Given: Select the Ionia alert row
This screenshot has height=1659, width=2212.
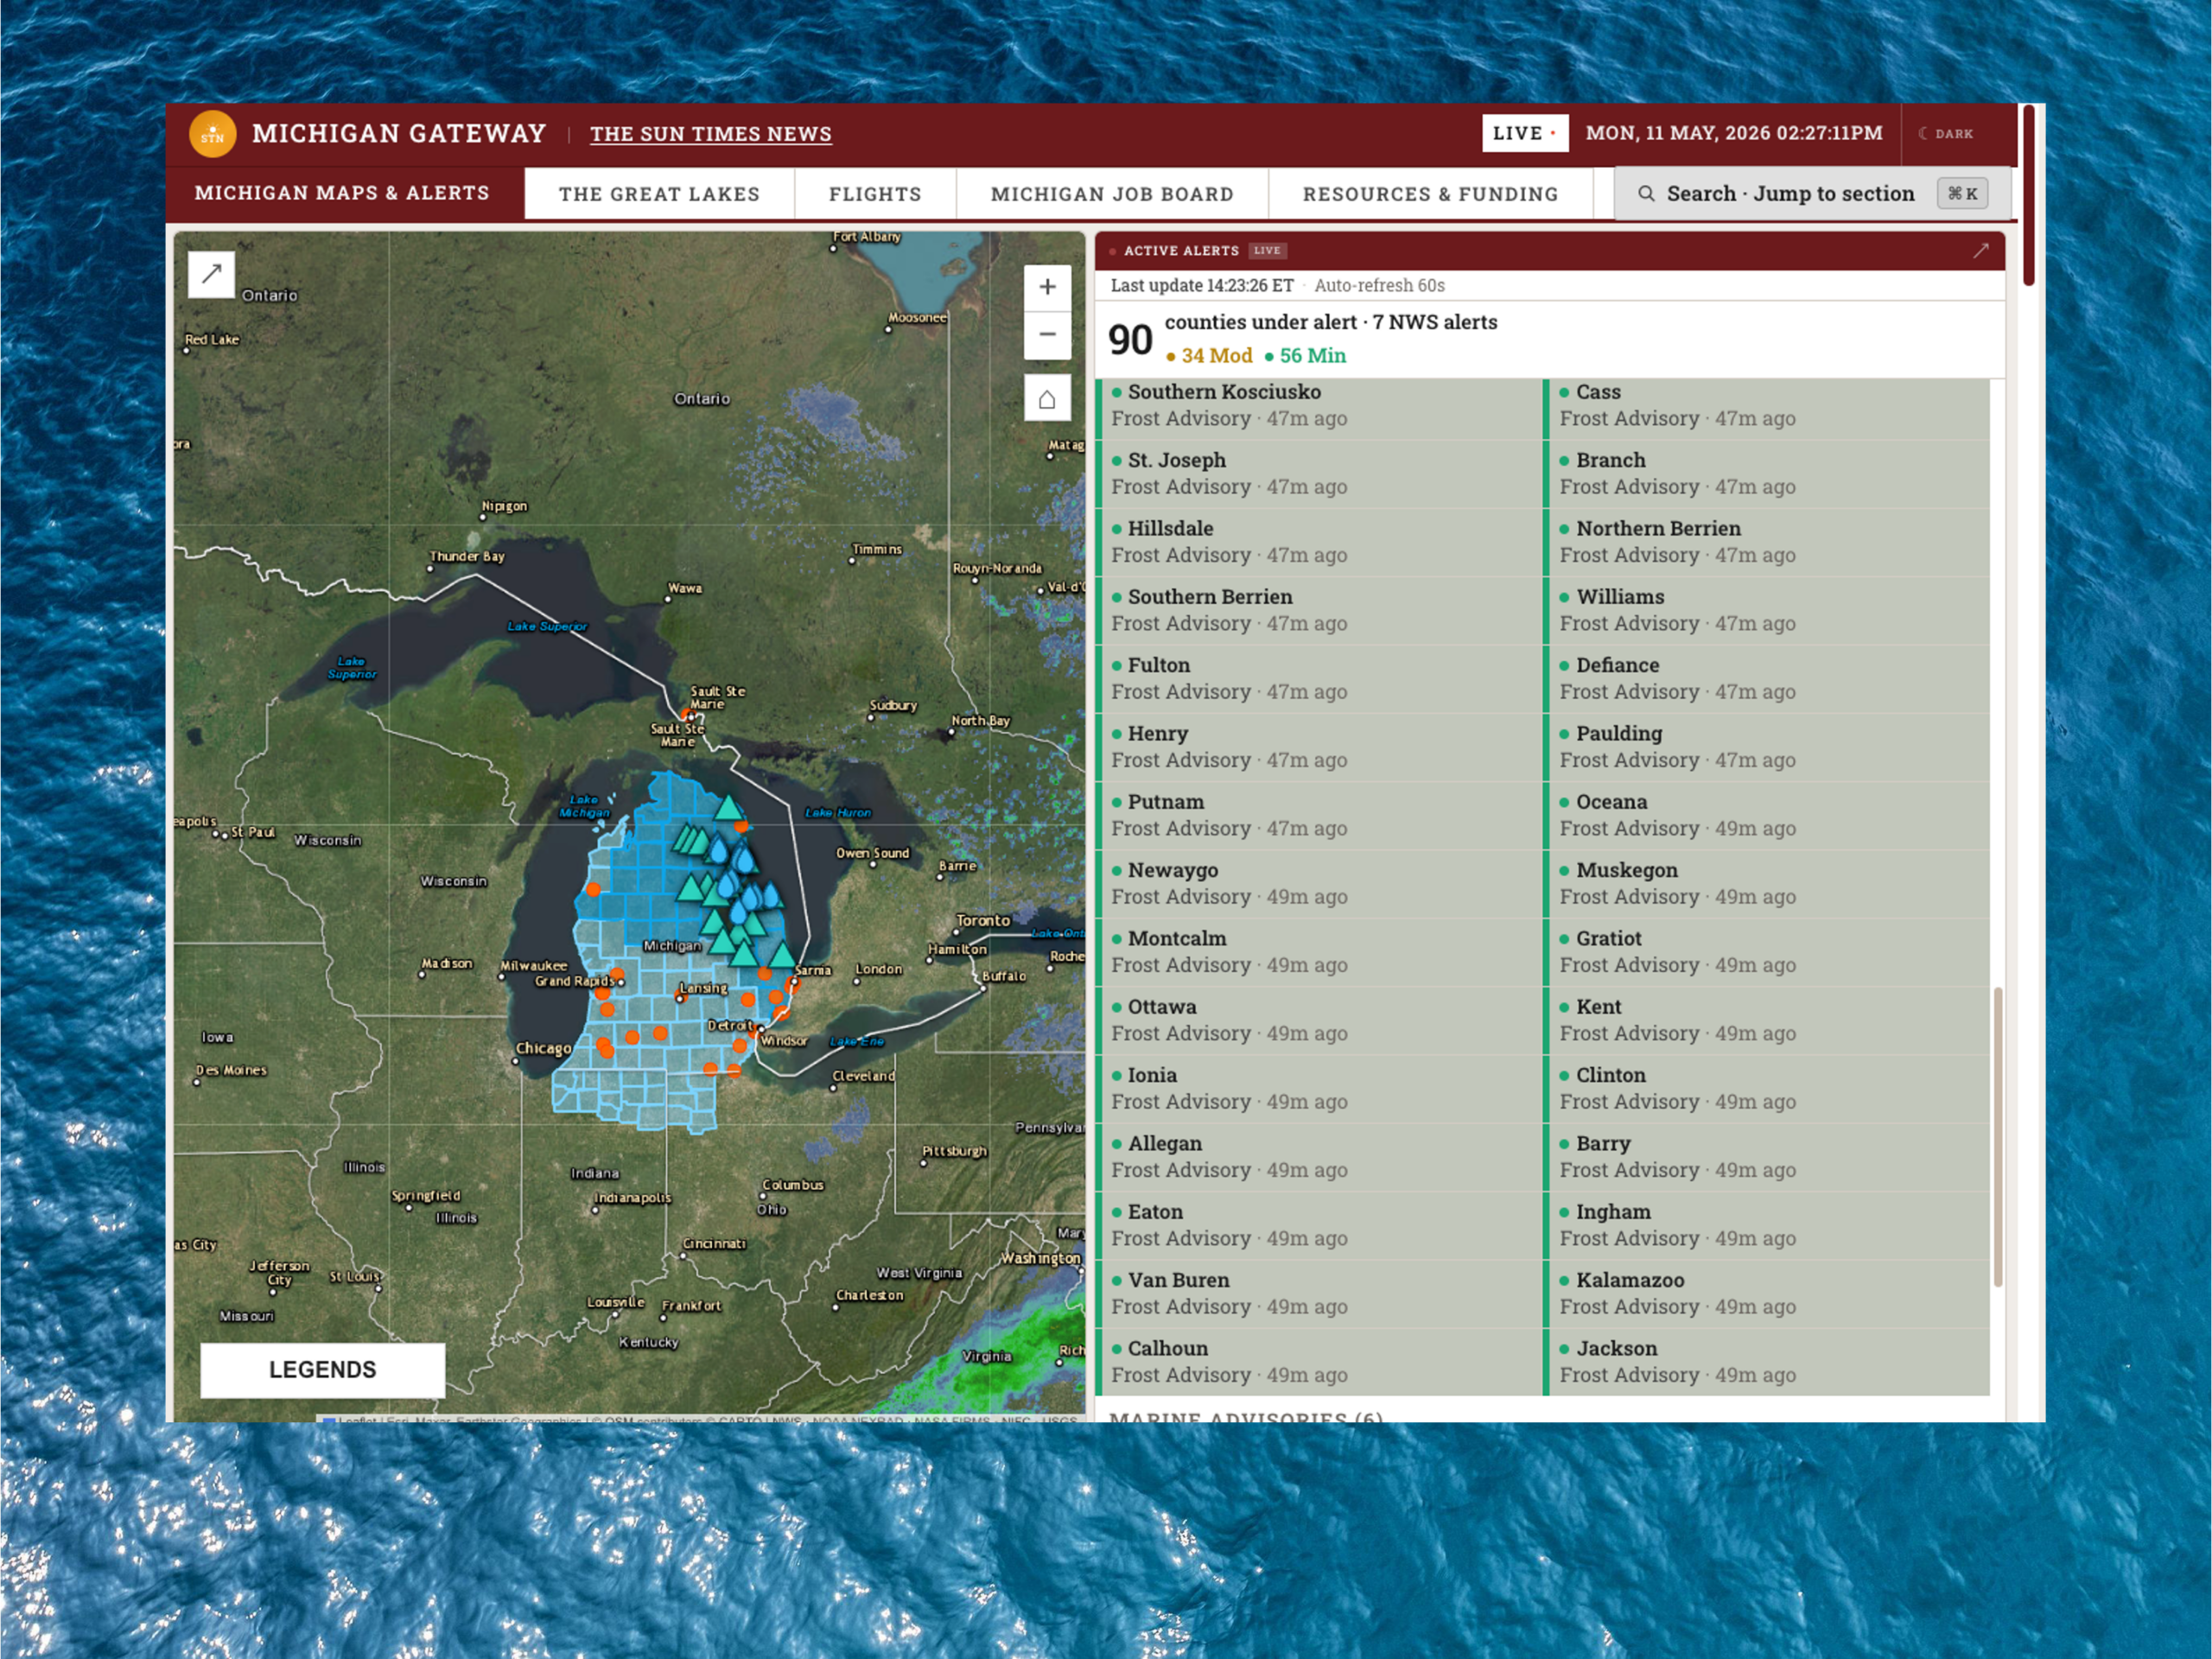Looking at the screenshot, I should tap(1319, 1089).
